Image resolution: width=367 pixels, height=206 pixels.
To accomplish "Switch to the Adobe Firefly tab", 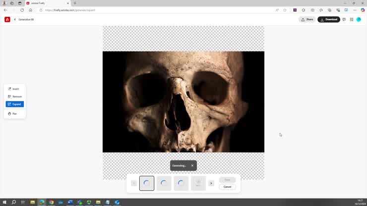I will click(48, 3).
